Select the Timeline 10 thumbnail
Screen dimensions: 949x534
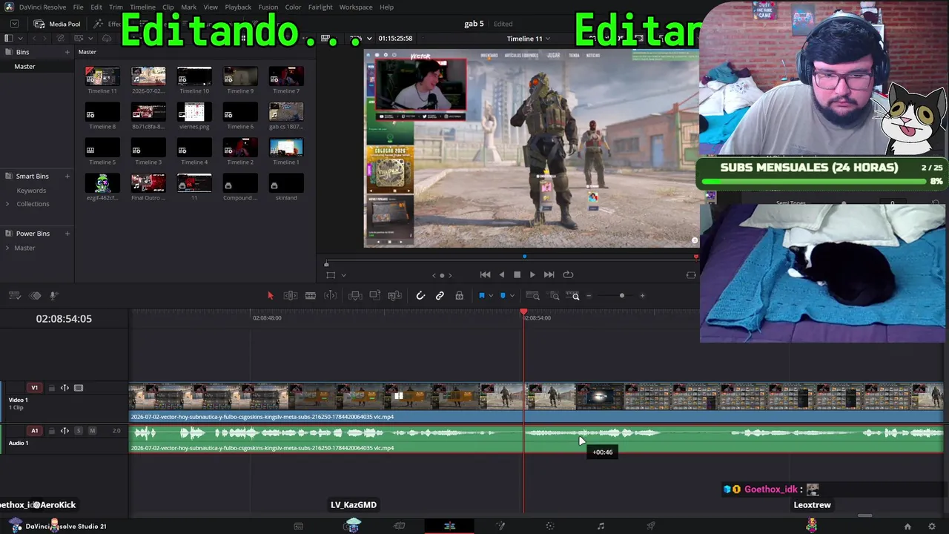pos(194,76)
